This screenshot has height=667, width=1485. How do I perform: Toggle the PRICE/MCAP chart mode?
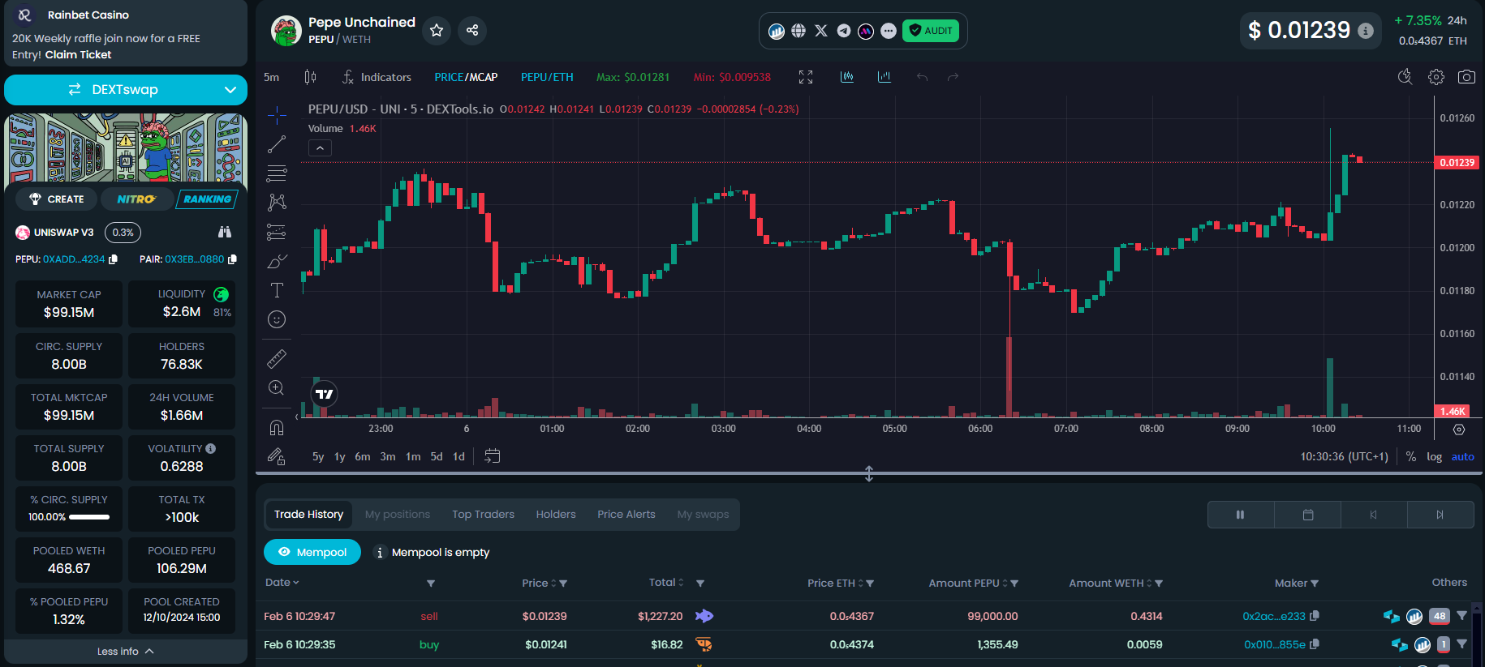click(466, 77)
